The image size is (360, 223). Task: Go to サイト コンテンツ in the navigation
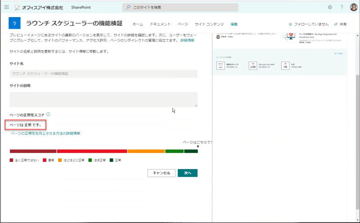tap(209, 24)
